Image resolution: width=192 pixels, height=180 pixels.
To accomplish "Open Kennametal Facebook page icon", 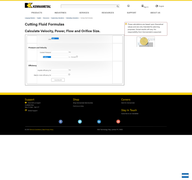I will [60, 122].
